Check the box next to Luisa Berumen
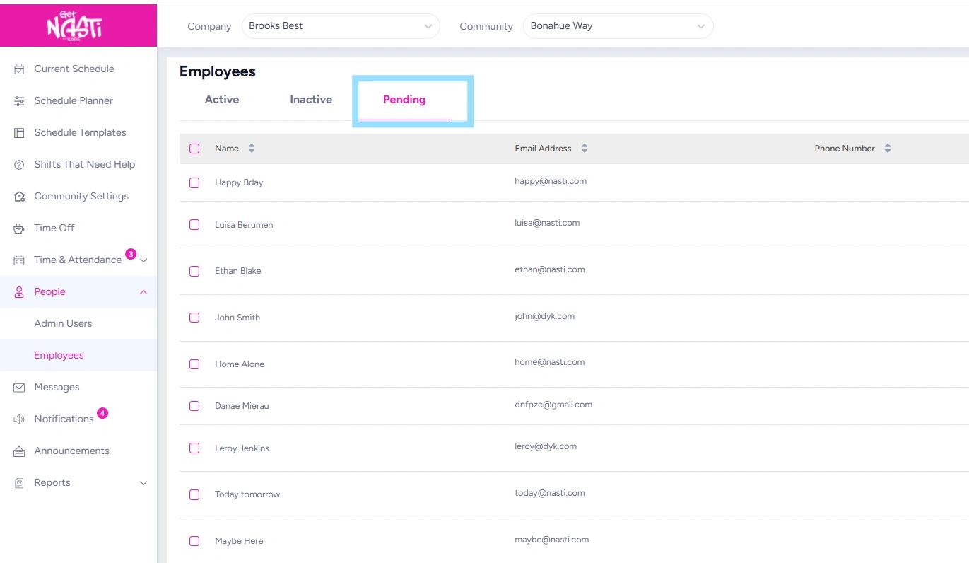 pos(194,224)
